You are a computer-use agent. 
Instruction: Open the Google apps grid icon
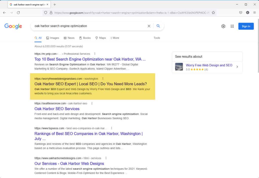point(232,26)
